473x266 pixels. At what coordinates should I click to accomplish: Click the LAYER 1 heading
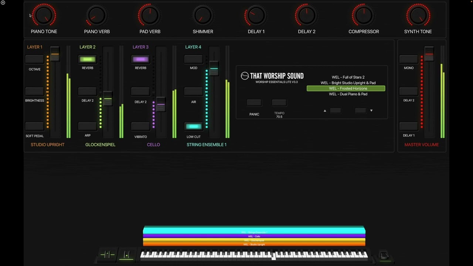(x=35, y=47)
